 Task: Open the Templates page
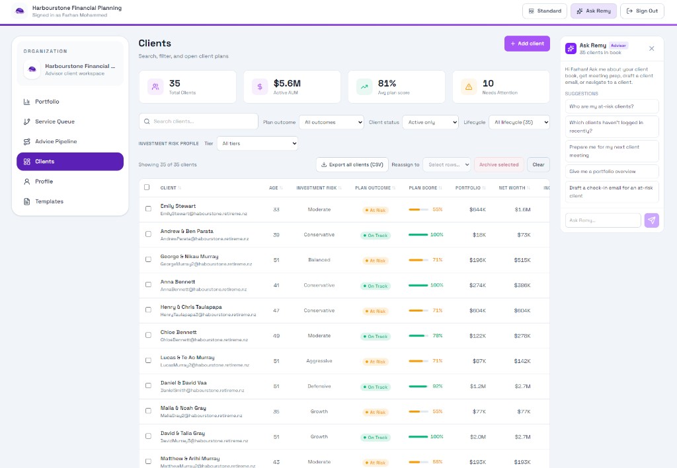tap(70, 201)
